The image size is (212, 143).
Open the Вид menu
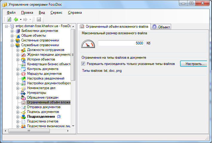(x=42, y=13)
